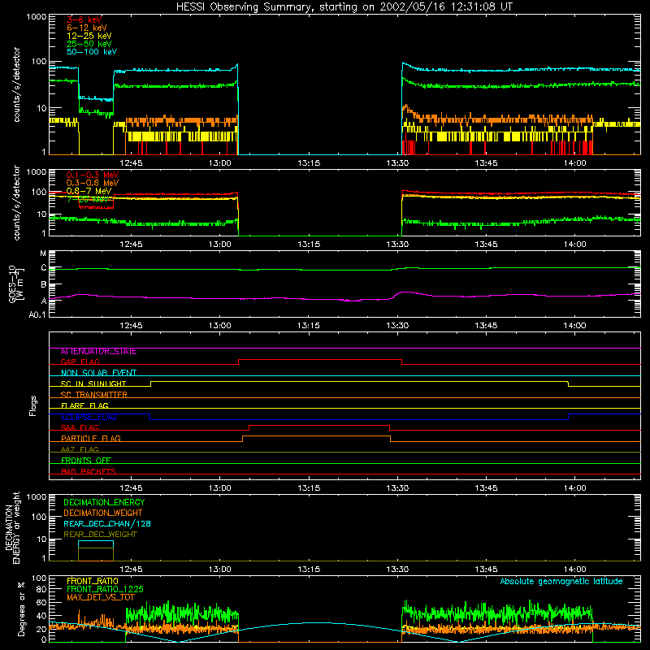Select the SAA_FLAG label

pos(80,427)
